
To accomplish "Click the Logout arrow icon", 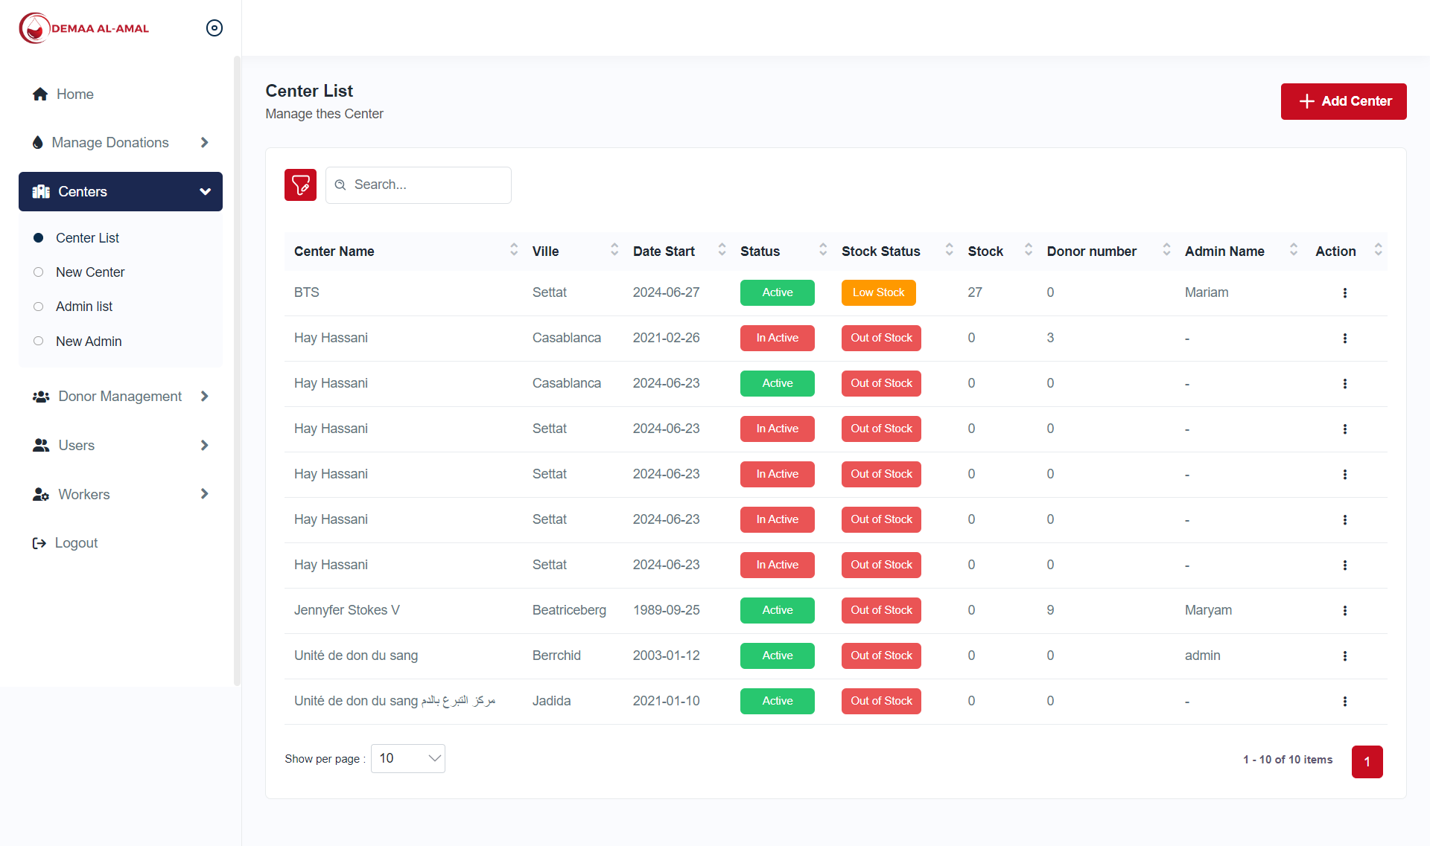I will coord(39,543).
